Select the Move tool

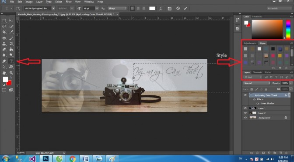(11, 21)
